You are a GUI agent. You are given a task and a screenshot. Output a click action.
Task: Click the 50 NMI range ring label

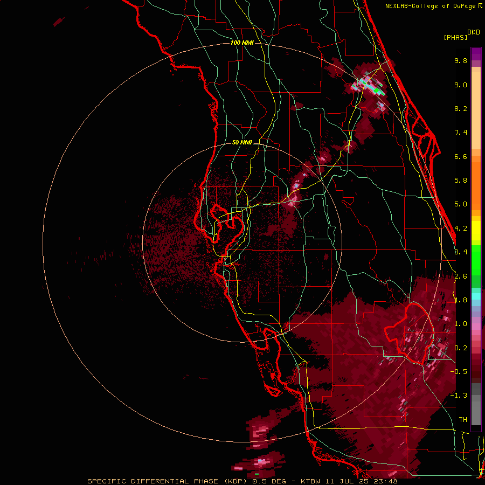point(242,142)
